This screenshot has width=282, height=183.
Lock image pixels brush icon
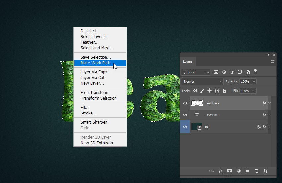[202, 91]
